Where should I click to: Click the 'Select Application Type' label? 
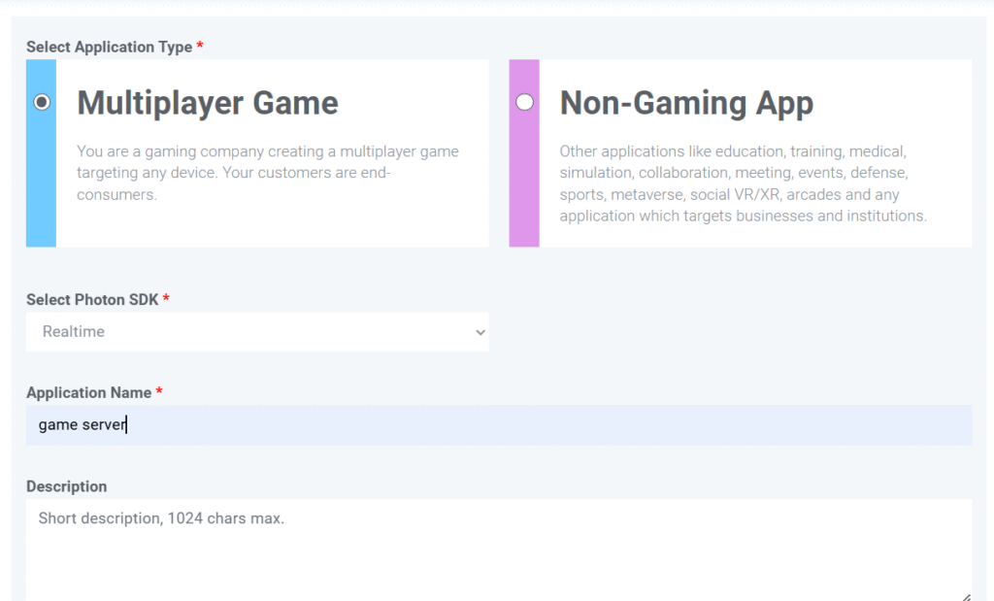(x=109, y=47)
